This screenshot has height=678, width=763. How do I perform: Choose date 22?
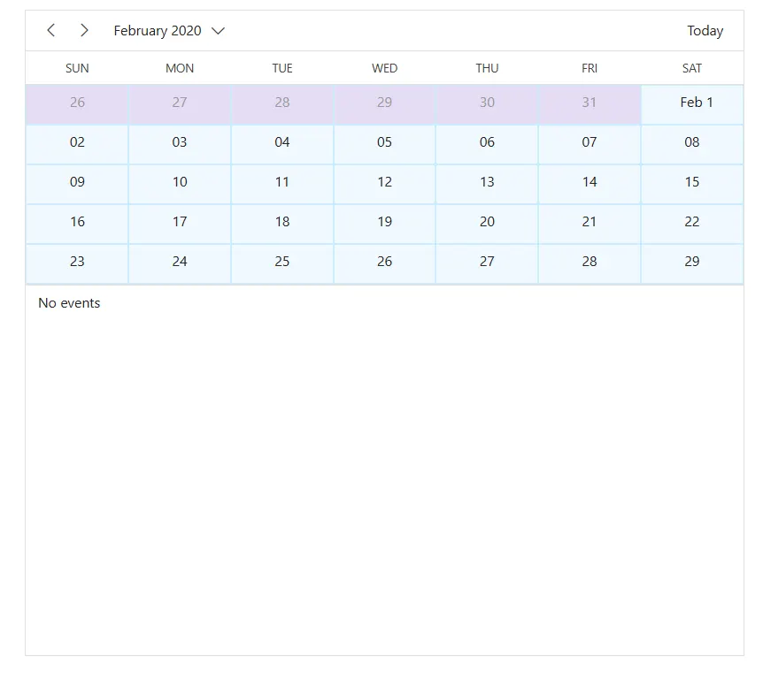[x=692, y=224]
